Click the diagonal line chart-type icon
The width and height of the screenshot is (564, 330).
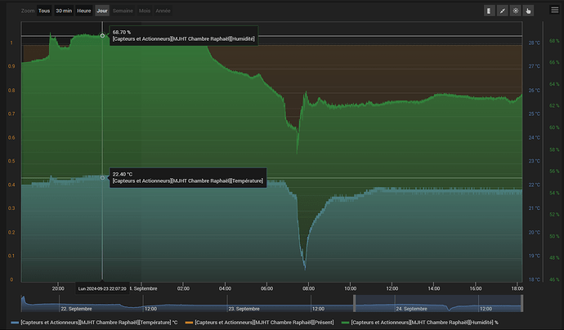pos(502,11)
